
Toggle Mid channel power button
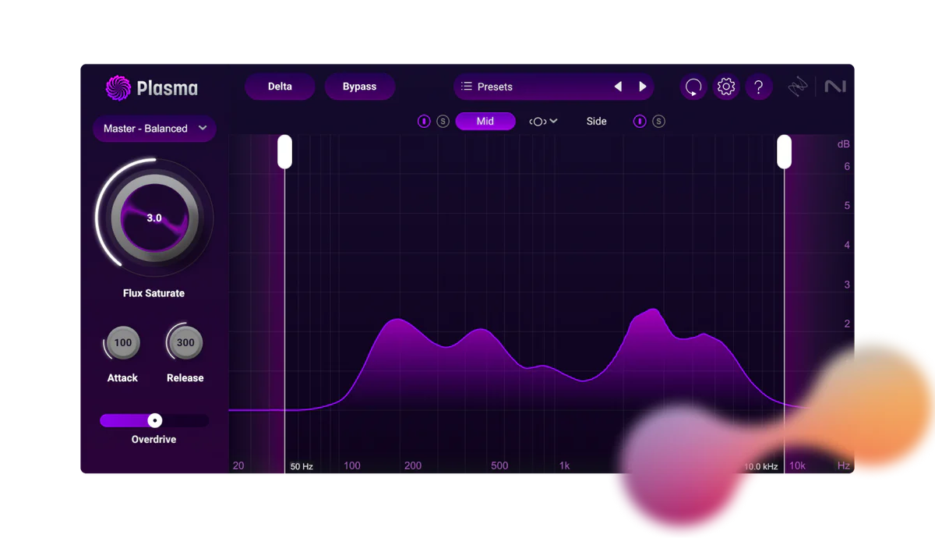point(424,122)
